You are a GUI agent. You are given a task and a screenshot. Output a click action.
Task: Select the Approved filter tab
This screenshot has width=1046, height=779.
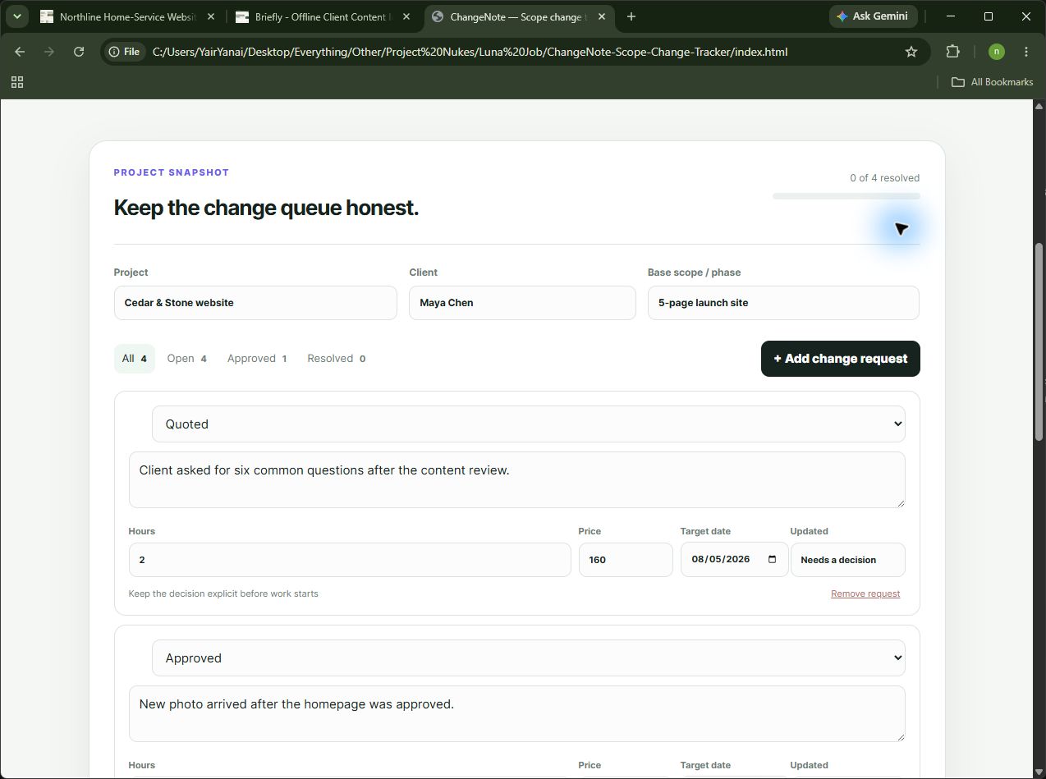(x=257, y=359)
